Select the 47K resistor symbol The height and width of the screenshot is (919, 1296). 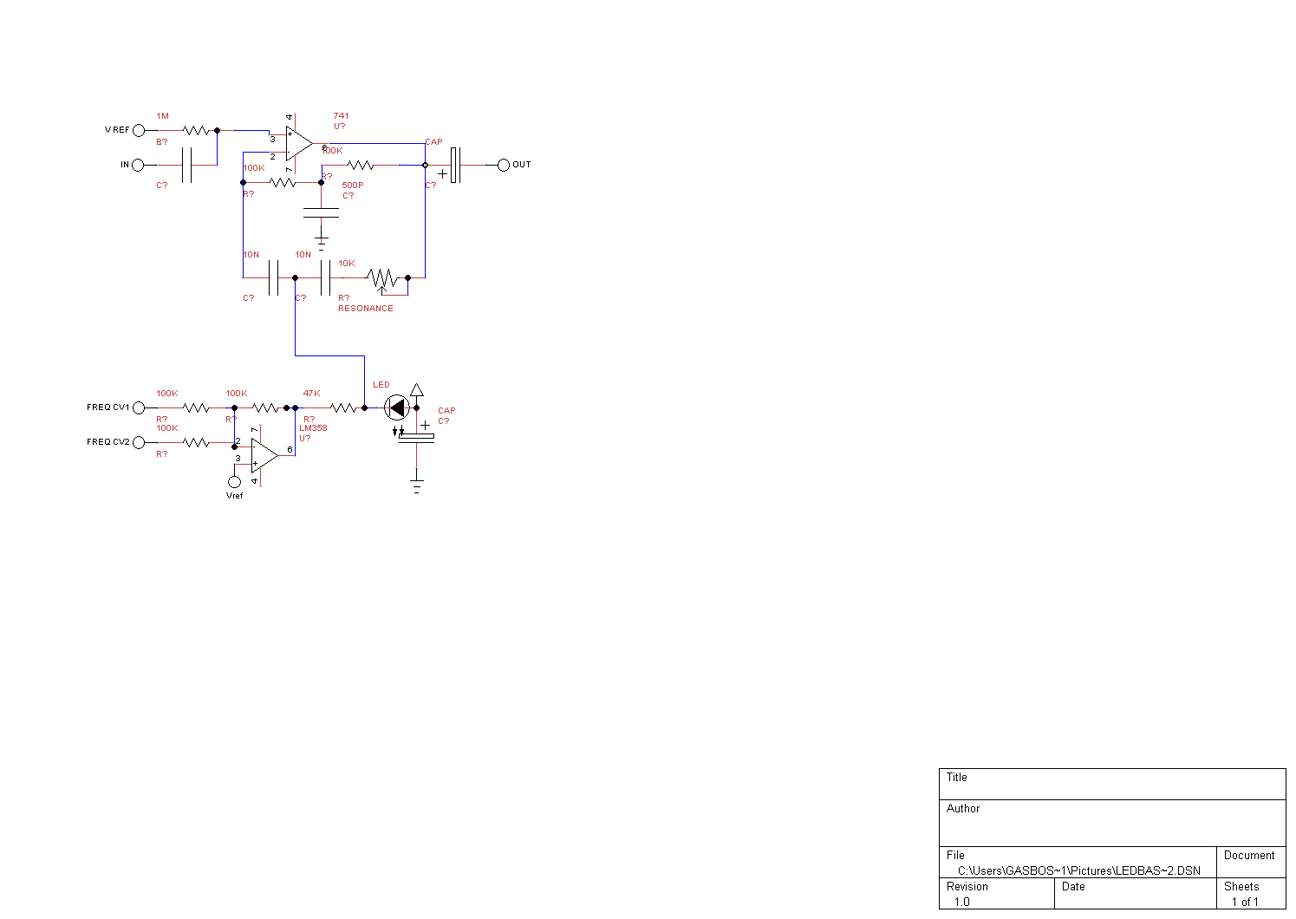pos(343,407)
